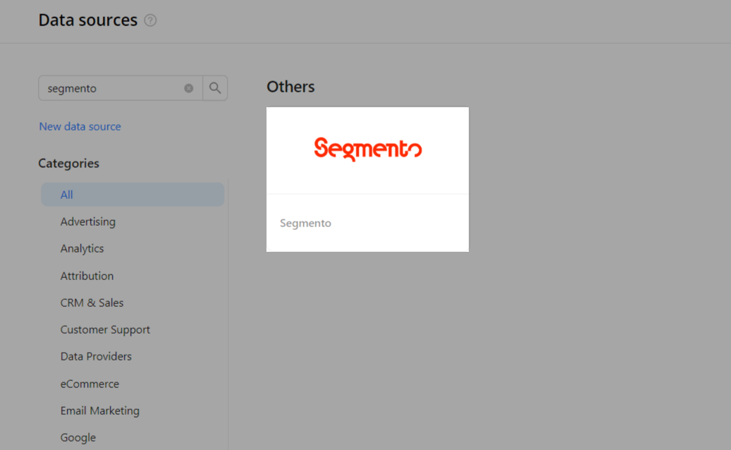Screen dimensions: 731x450
Task: Filter by Google category
Action: point(78,437)
